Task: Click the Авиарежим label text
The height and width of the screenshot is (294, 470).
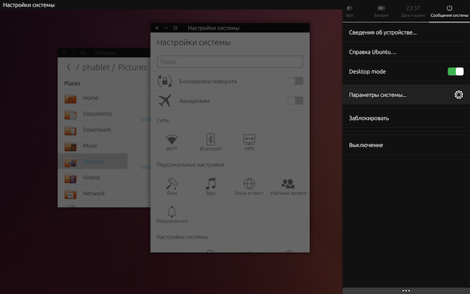Action: (x=194, y=101)
